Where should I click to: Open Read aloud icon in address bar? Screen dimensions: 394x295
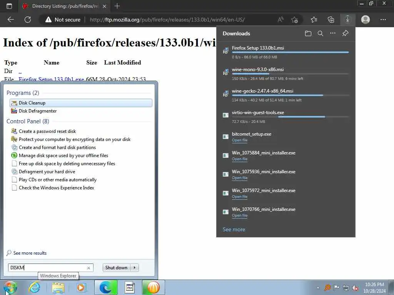[280, 20]
